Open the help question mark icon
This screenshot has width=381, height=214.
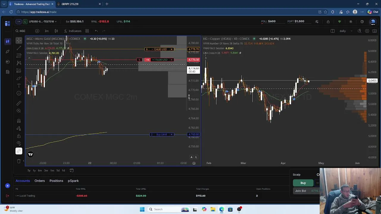click(362, 22)
